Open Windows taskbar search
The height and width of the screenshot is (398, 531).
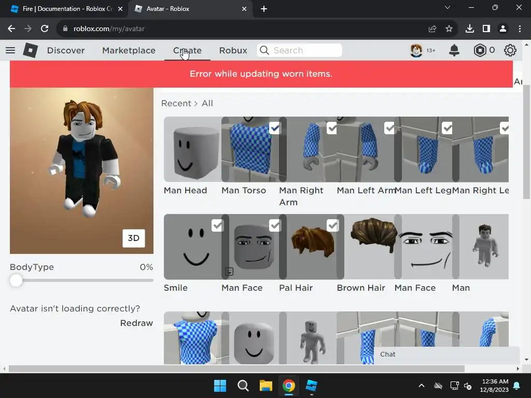click(x=243, y=386)
